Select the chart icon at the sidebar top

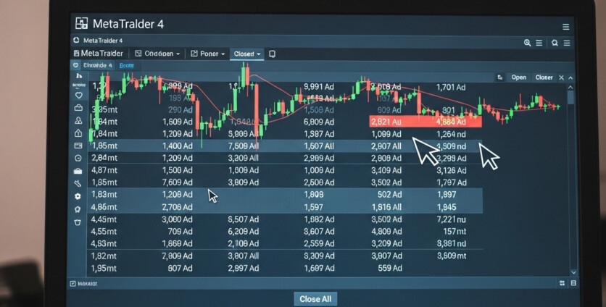(79, 76)
